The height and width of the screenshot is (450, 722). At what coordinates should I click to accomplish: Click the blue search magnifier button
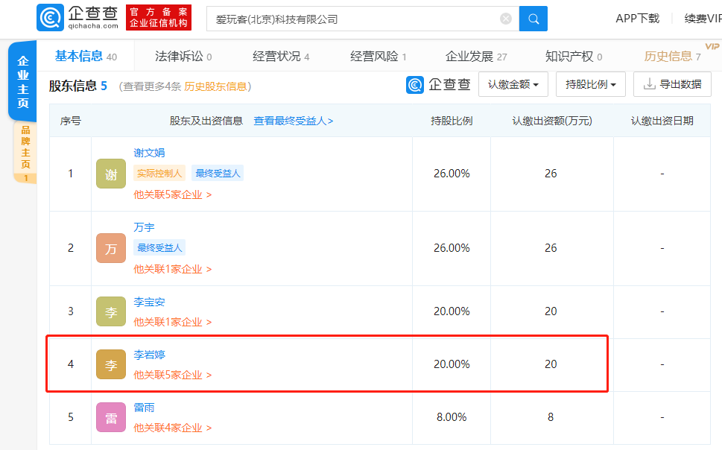pos(533,19)
